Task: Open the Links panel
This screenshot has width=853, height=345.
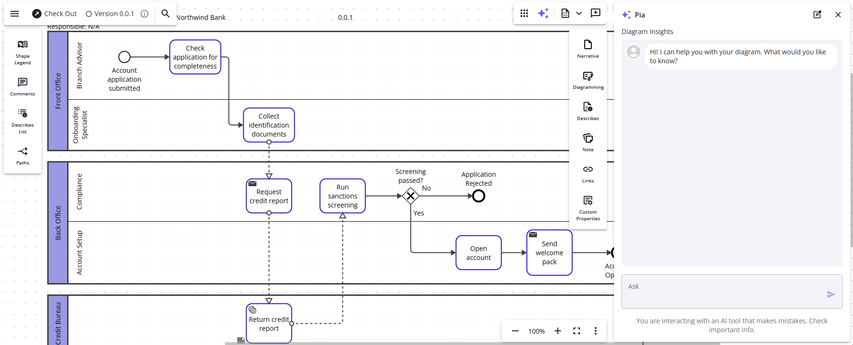Action: point(588,173)
